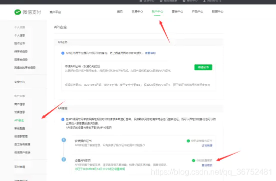The height and width of the screenshot is (181, 276).
Task: Open the 首页 tab
Action: (x=120, y=11)
